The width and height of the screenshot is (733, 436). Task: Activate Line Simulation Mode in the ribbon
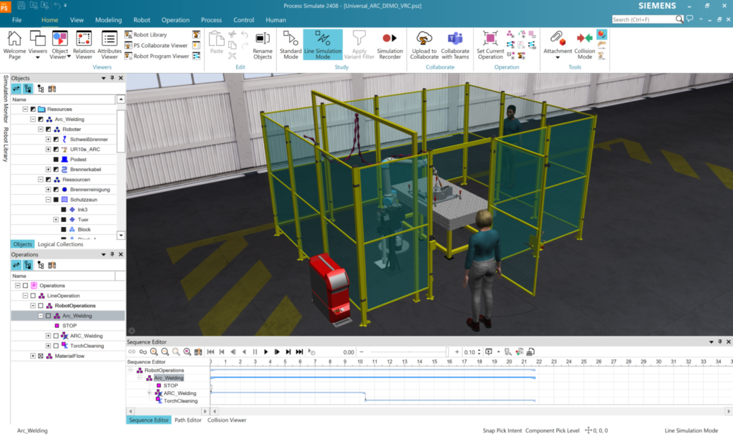[x=323, y=44]
